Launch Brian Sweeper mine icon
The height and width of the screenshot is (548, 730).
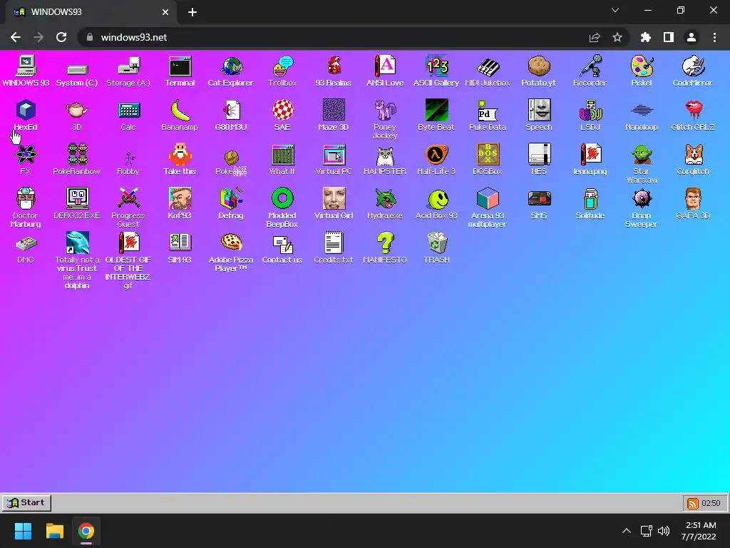[x=642, y=208]
